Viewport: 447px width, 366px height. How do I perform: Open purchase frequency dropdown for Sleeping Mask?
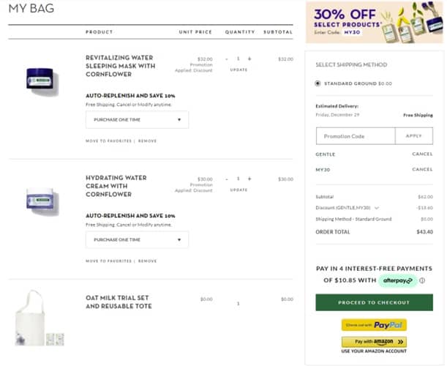pos(137,119)
